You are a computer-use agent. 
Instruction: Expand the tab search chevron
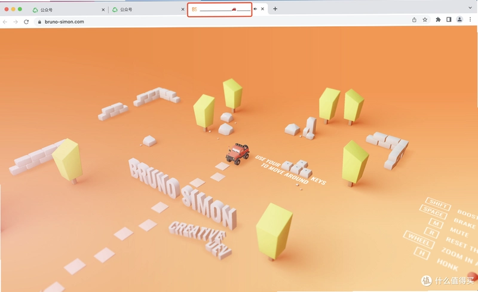coord(470,8)
